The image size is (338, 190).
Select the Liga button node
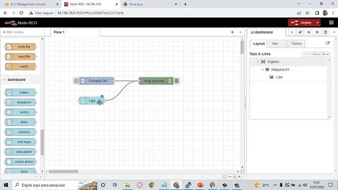pos(91,101)
